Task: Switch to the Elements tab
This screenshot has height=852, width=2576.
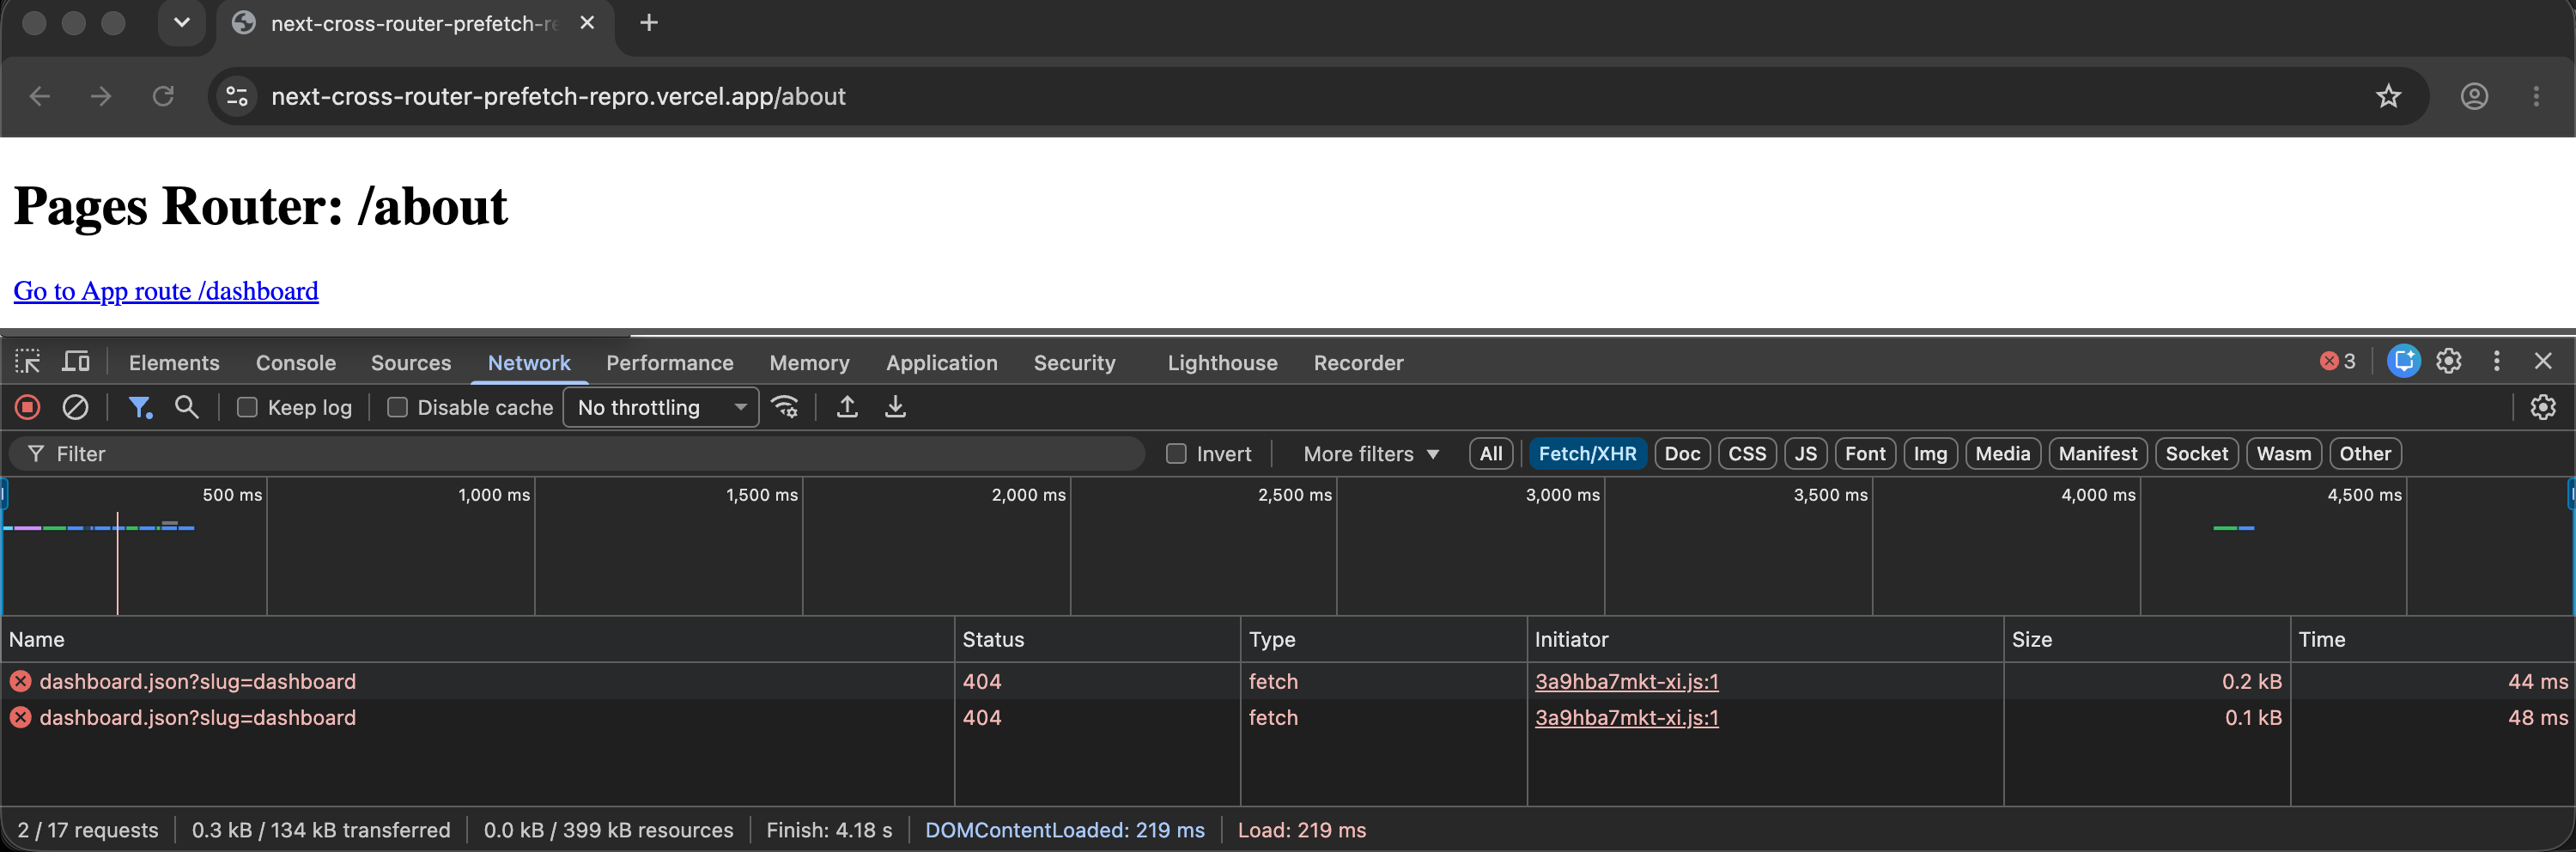Action: (x=174, y=363)
